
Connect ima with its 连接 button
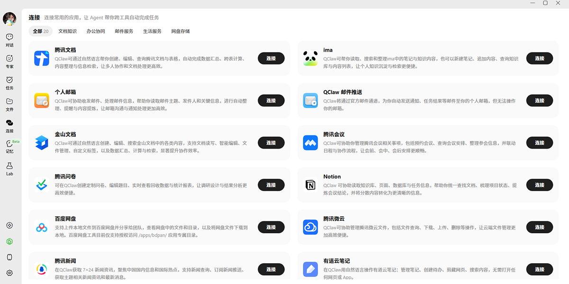[540, 58]
